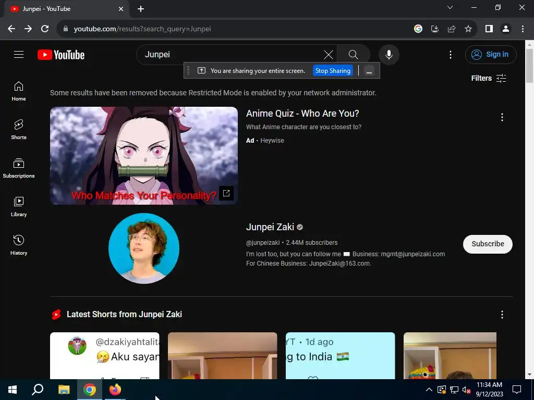Go to Home in sidebar
The width and height of the screenshot is (534, 400).
(19, 91)
